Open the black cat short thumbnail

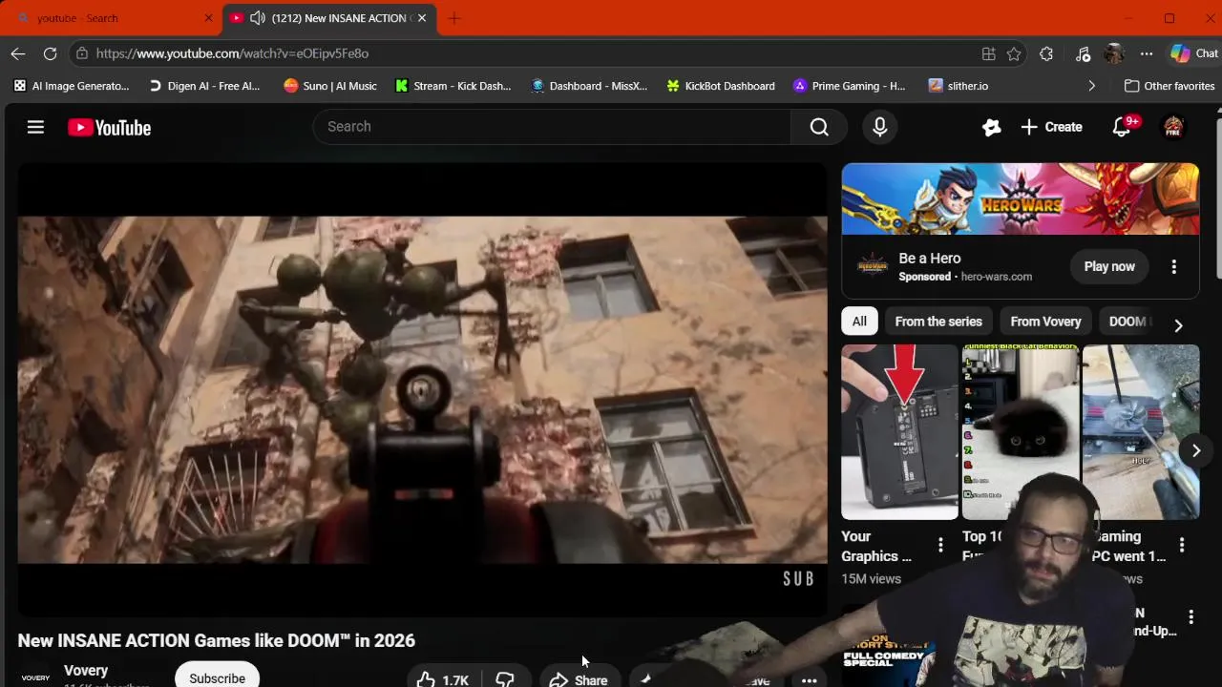pos(1020,432)
